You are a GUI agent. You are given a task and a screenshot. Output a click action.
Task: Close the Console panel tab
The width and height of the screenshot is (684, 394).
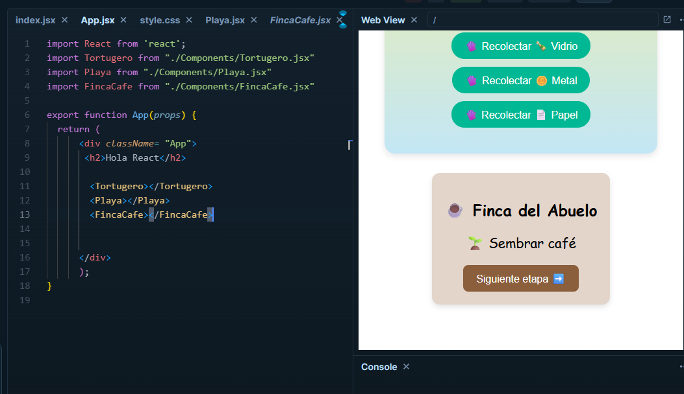tap(406, 367)
